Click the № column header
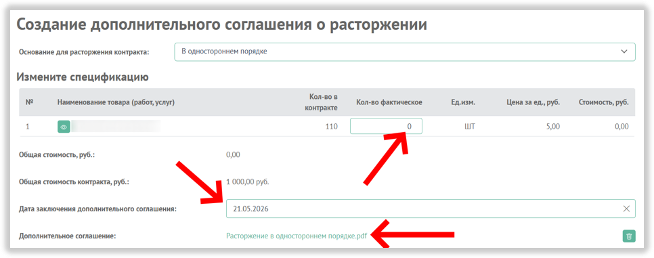 (29, 102)
